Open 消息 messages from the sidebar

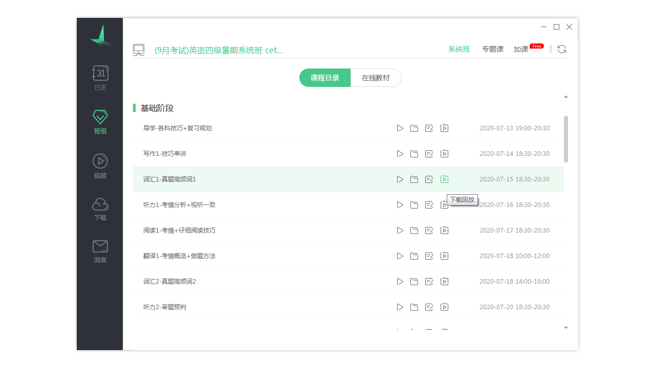tap(100, 250)
